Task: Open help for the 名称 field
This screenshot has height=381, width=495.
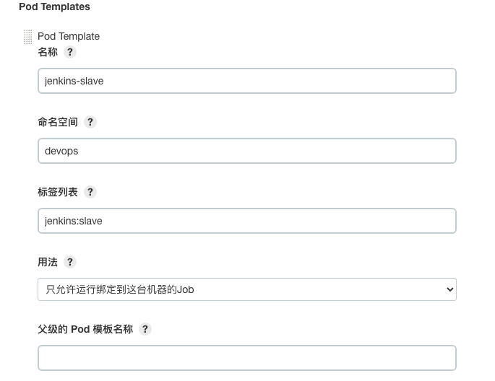Action: pyautogui.click(x=70, y=52)
